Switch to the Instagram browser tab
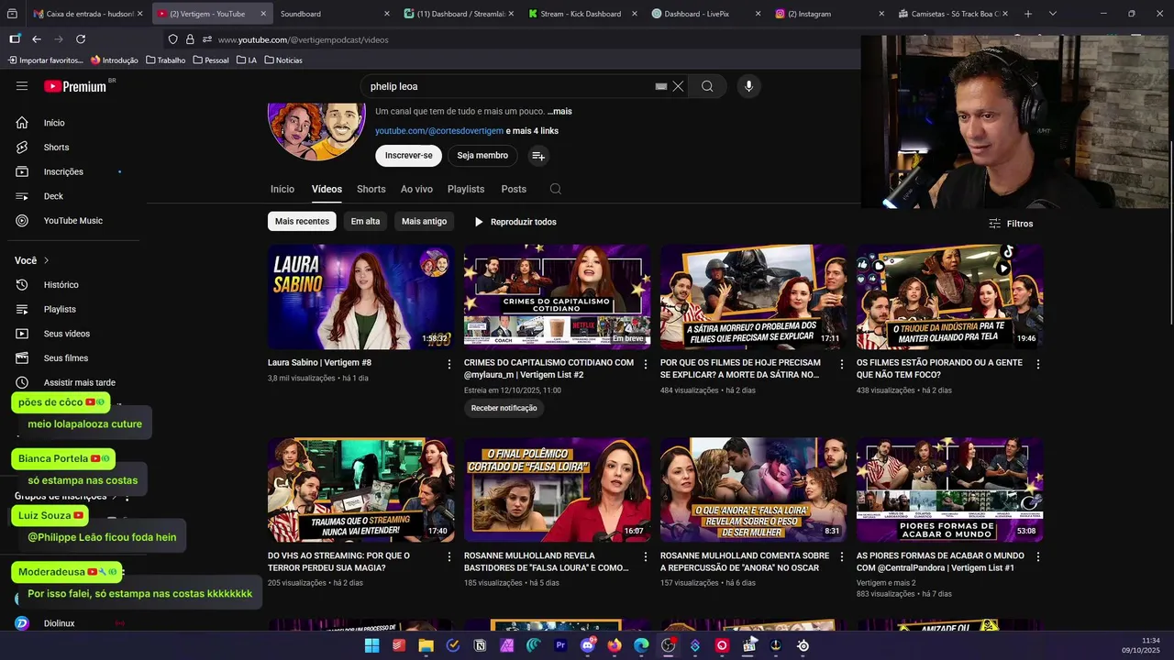The width and height of the screenshot is (1174, 660). 830,14
